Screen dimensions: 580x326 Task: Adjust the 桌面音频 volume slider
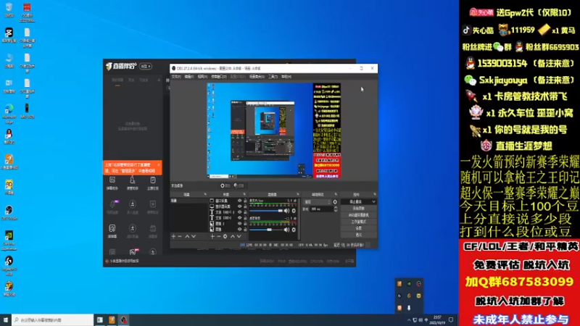(266, 230)
